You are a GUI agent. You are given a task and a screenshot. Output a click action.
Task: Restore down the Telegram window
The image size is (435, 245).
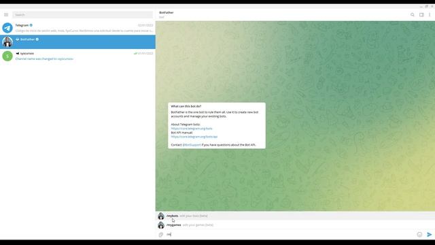(x=426, y=6)
